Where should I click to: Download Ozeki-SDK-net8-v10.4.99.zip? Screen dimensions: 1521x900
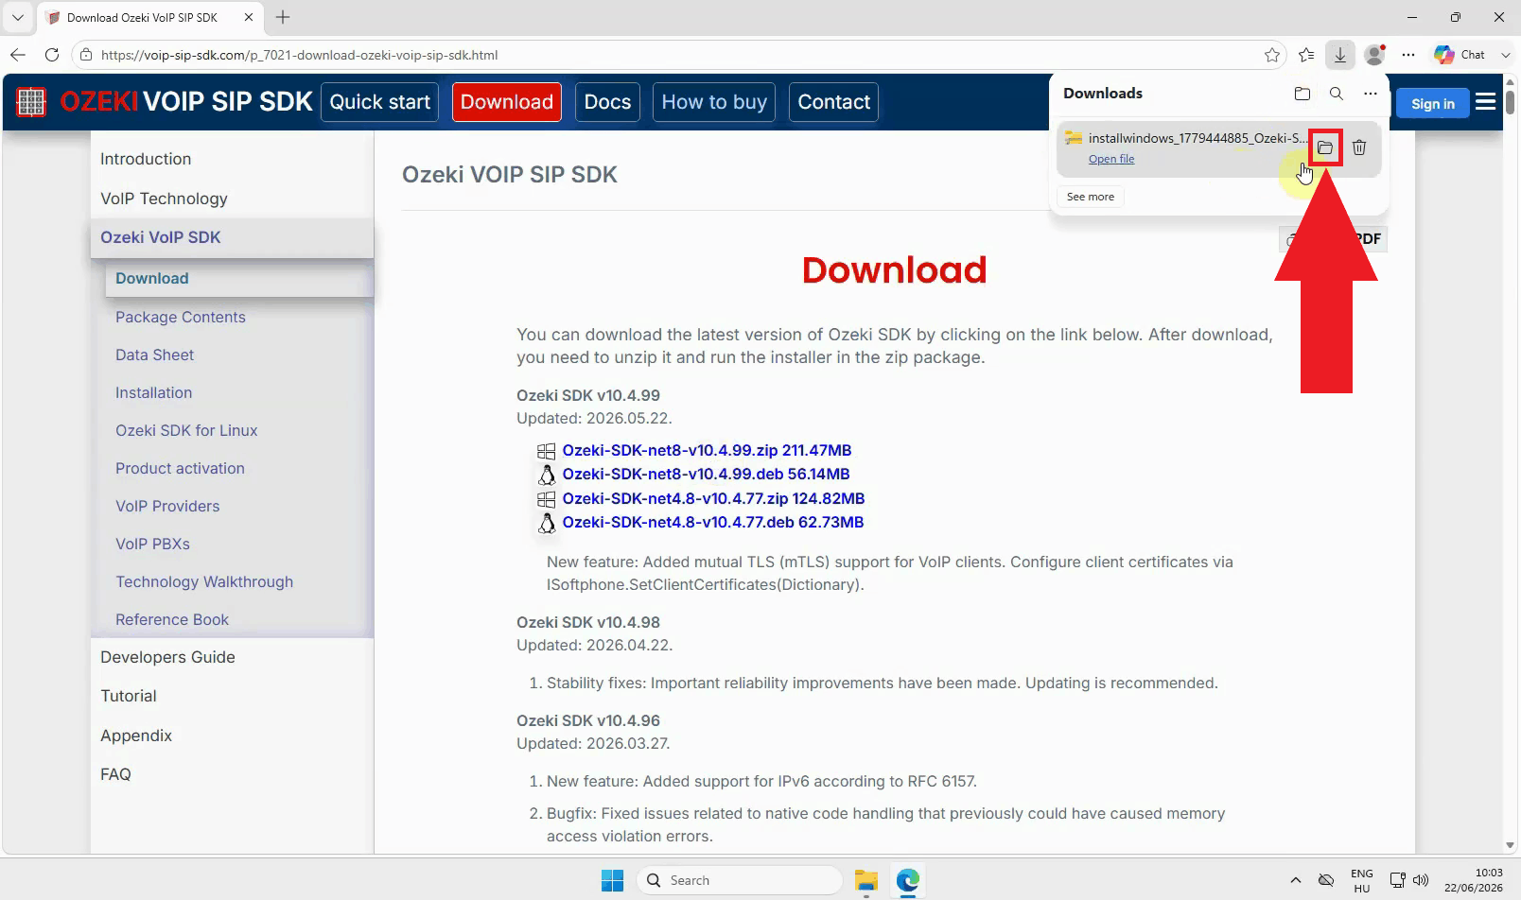(x=707, y=450)
